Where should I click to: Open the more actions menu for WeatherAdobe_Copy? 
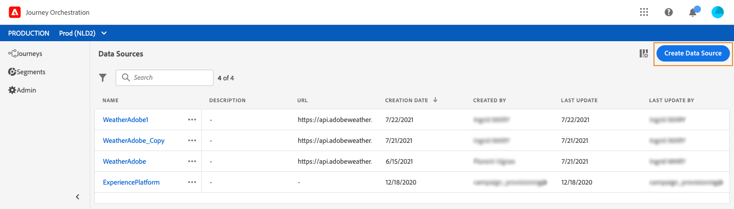(x=192, y=141)
